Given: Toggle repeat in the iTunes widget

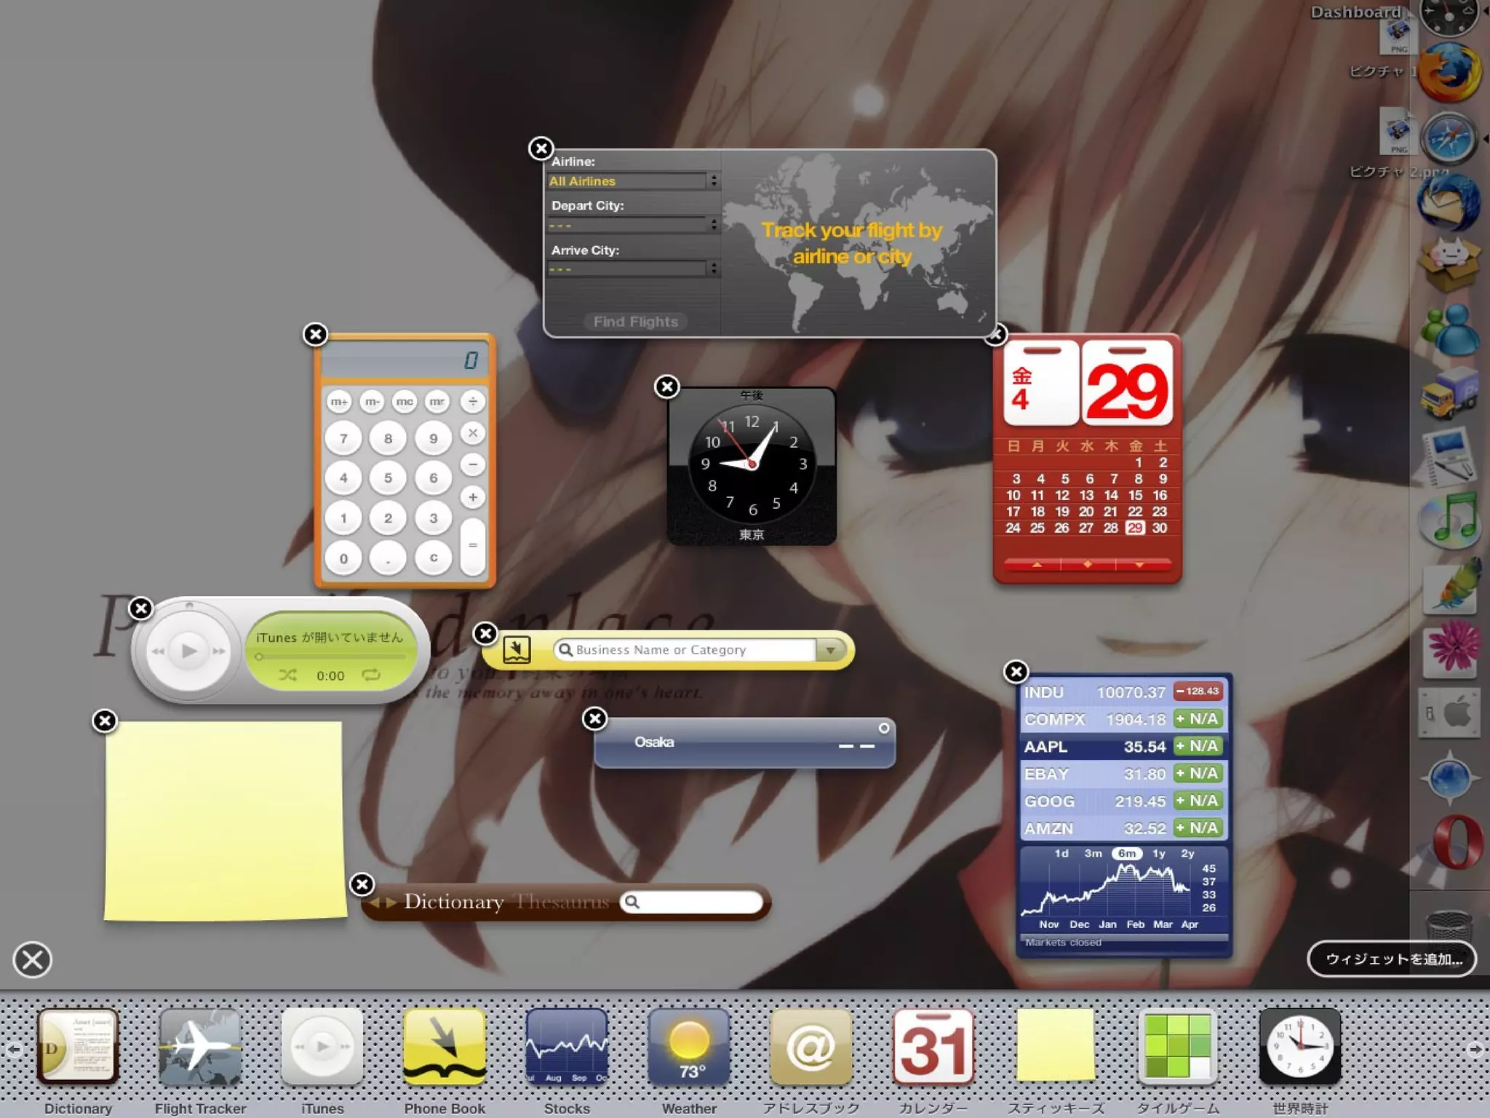Looking at the screenshot, I should pos(371,675).
